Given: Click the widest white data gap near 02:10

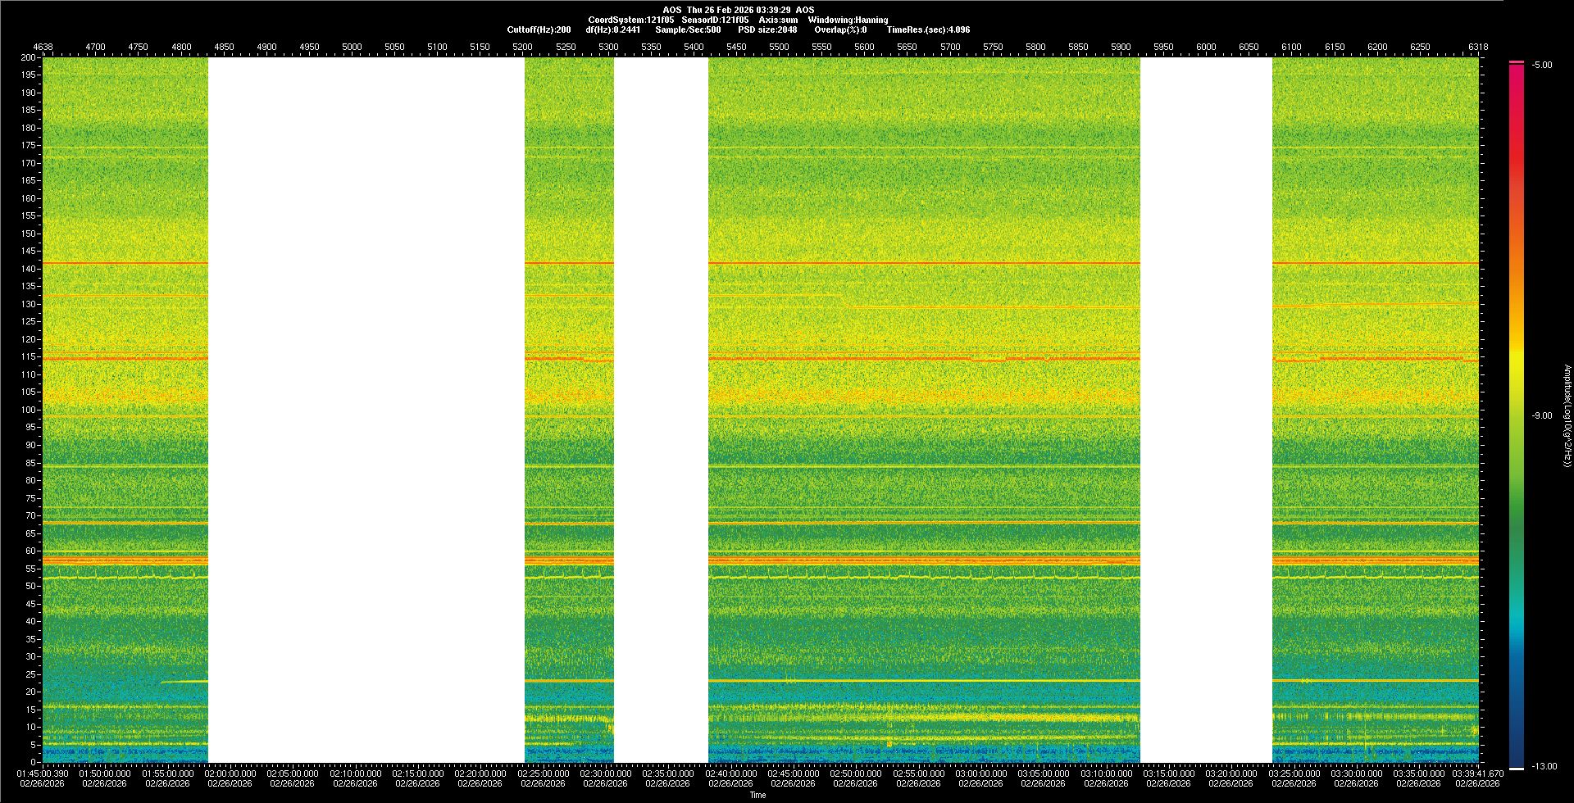Looking at the screenshot, I should (366, 410).
